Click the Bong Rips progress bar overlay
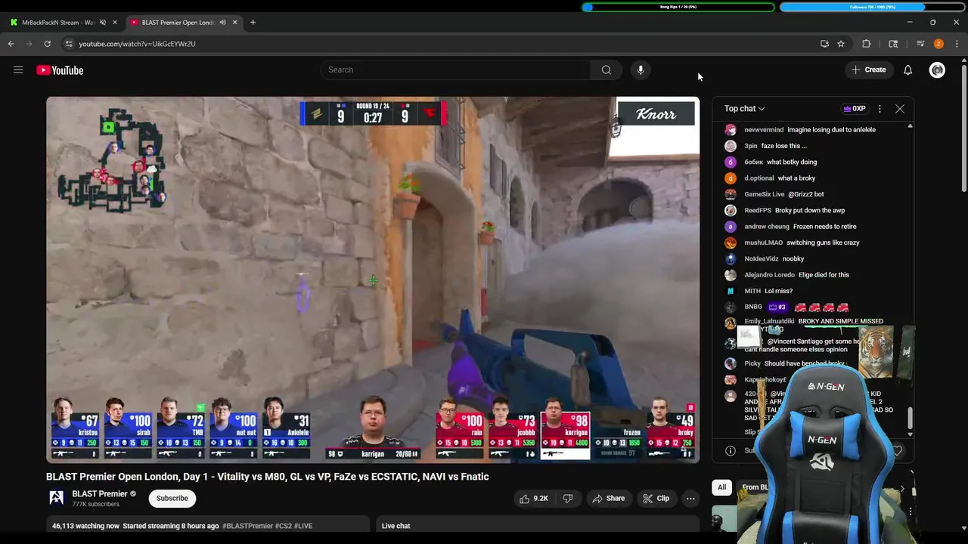The width and height of the screenshot is (968, 544). pyautogui.click(x=678, y=7)
